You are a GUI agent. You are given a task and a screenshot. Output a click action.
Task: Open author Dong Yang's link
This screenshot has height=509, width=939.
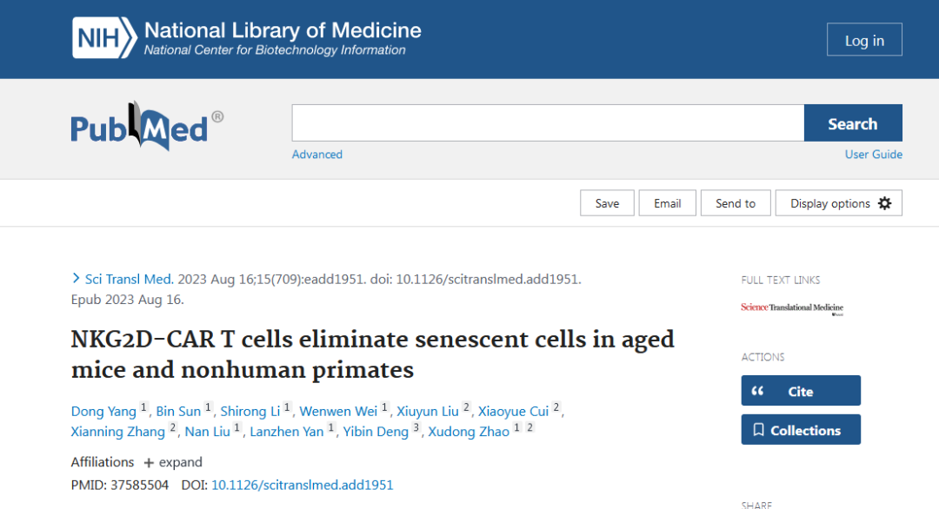pos(104,411)
